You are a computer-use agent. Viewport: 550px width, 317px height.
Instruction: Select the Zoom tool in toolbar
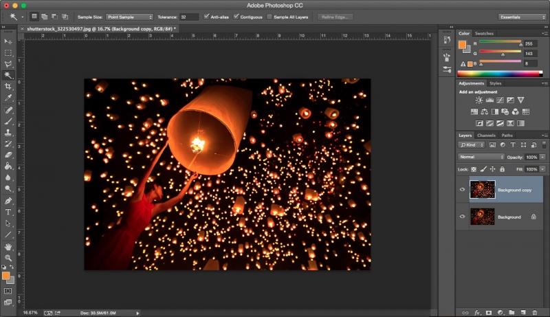(8, 257)
